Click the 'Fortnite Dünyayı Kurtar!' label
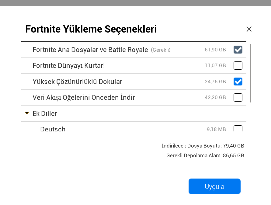Image resolution: width=271 pixels, height=205 pixels. [x=69, y=66]
